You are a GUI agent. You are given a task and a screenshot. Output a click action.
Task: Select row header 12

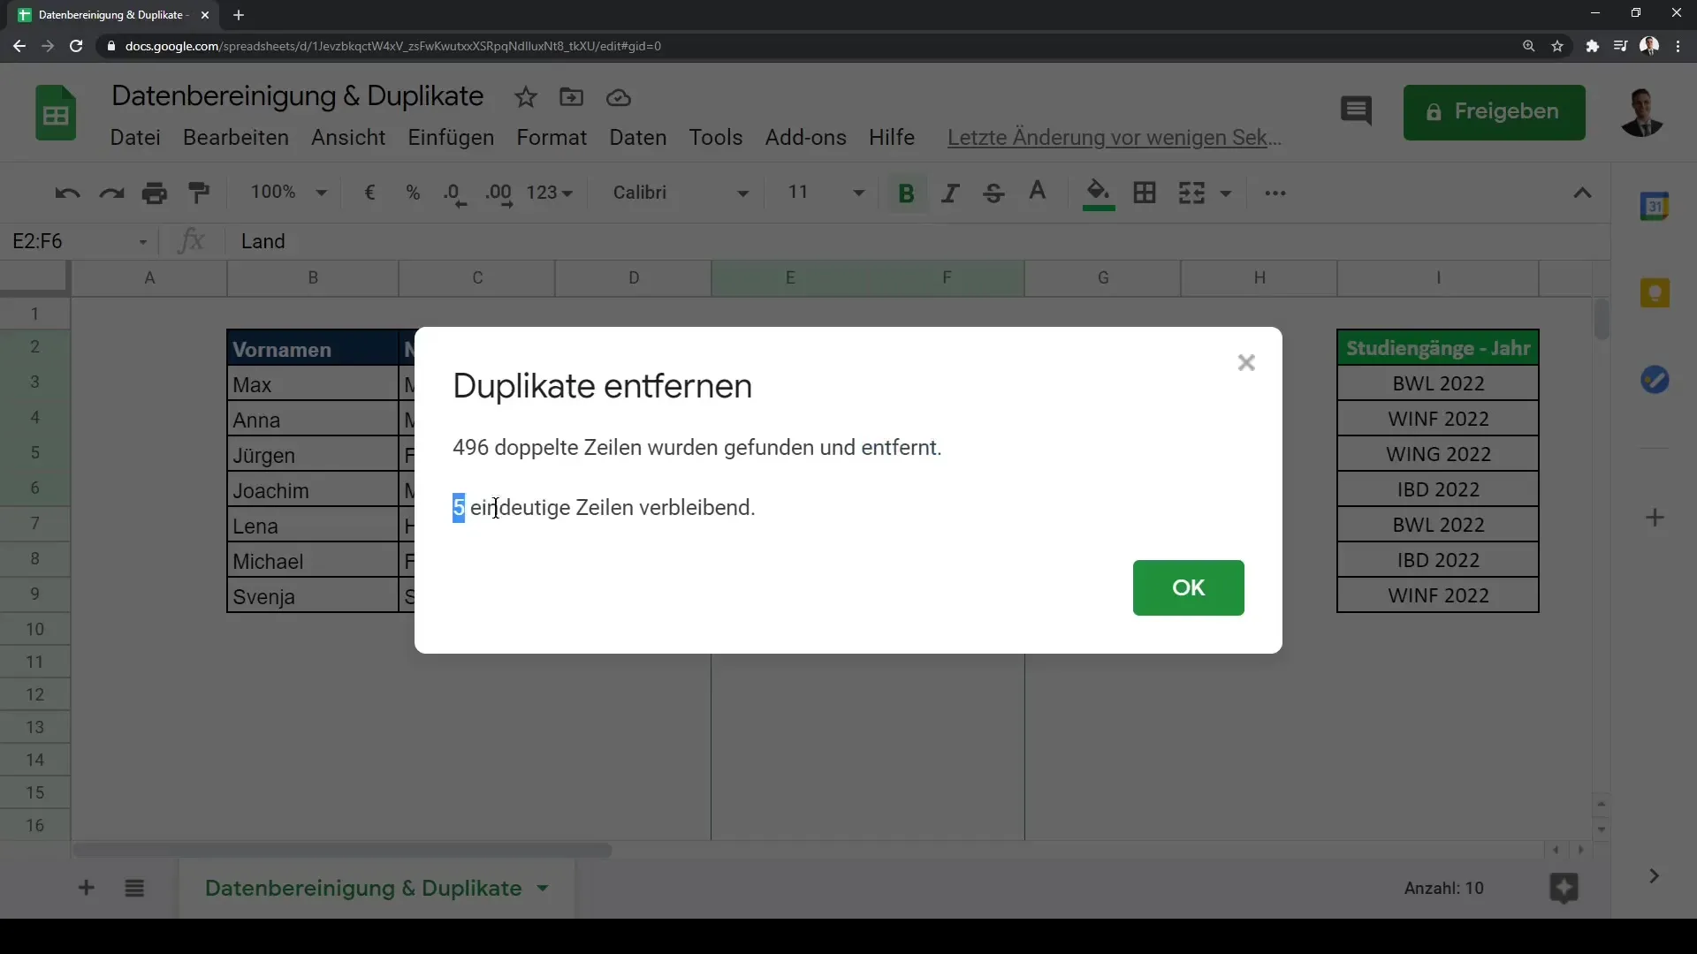(x=35, y=695)
